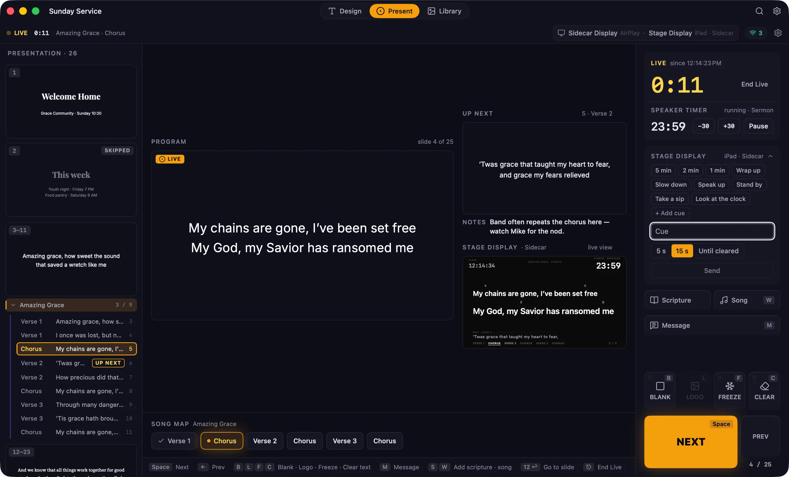Viewport: 789px width, 477px height.
Task: Collapse the Stage Display panel chevron
Action: pyautogui.click(x=770, y=156)
